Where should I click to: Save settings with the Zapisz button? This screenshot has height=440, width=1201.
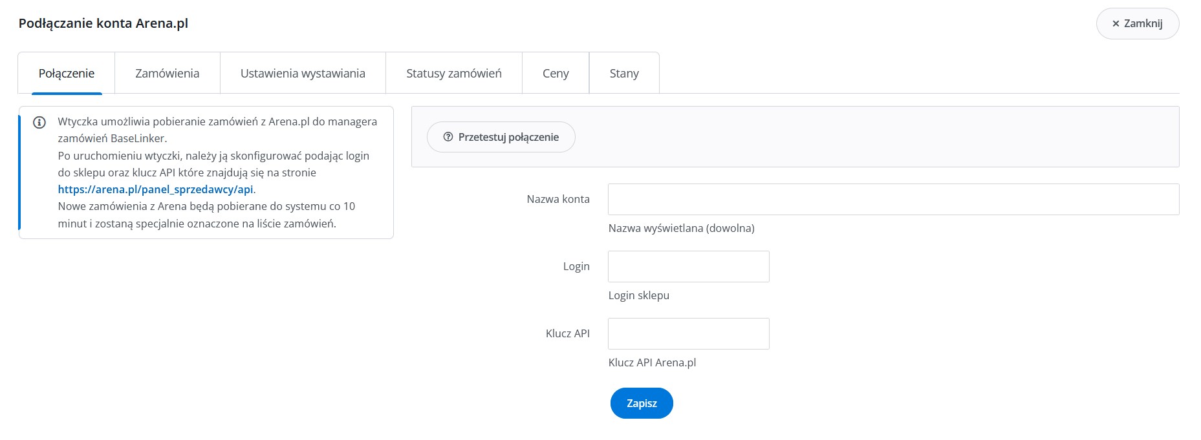coord(642,403)
